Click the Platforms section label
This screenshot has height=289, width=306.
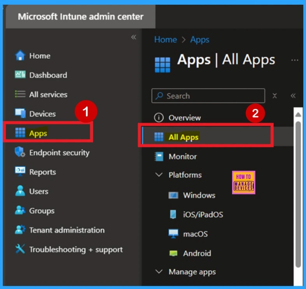[185, 175]
